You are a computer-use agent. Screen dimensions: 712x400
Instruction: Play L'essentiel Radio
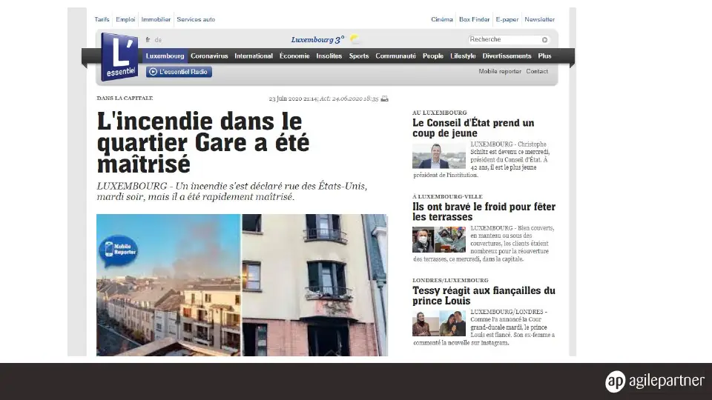pos(179,72)
